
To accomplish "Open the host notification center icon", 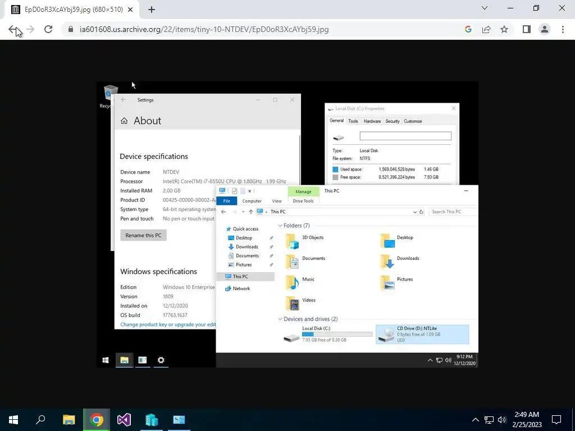I will point(556,420).
